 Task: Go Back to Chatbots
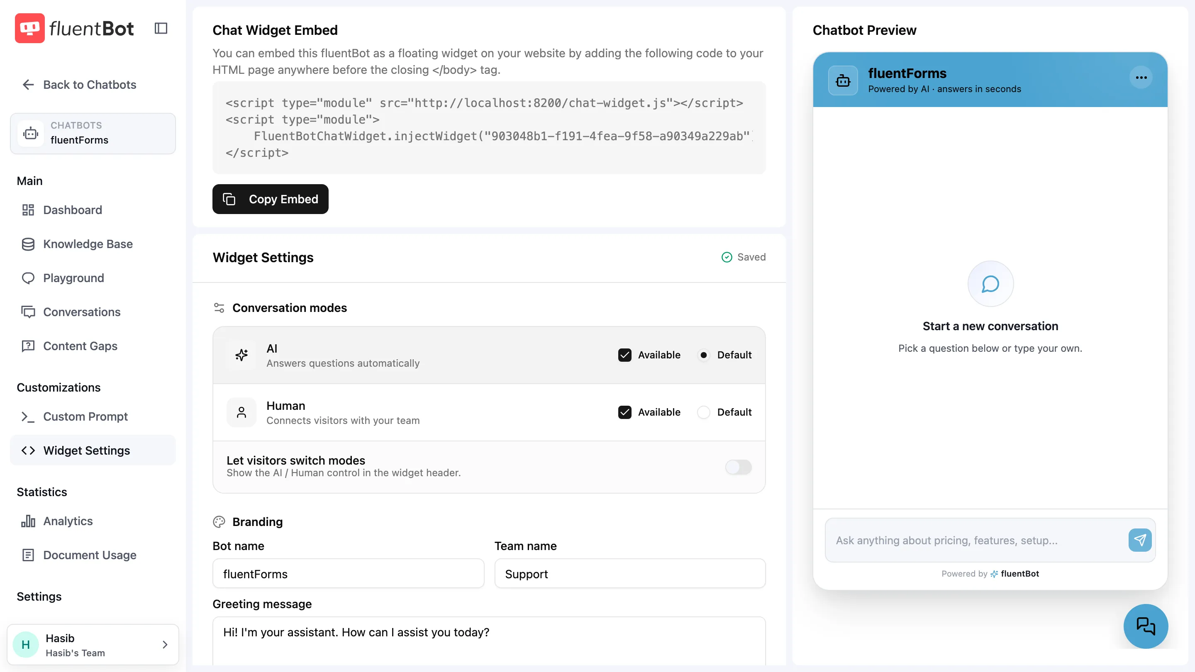[x=79, y=84]
